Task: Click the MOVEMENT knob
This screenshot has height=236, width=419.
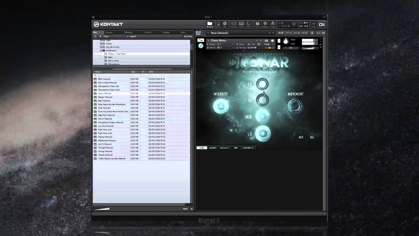Action: click(295, 106)
